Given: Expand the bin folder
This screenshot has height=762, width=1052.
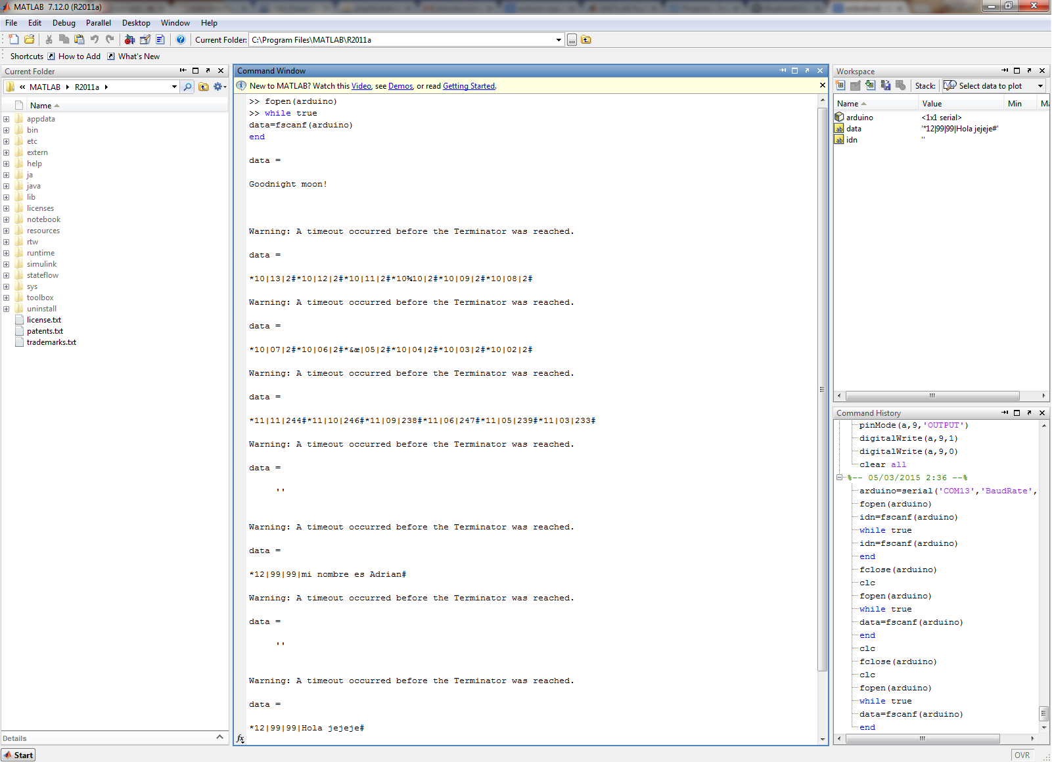Looking at the screenshot, I should coord(6,130).
